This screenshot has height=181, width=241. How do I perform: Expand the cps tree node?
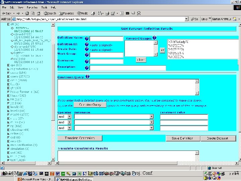click(8, 65)
